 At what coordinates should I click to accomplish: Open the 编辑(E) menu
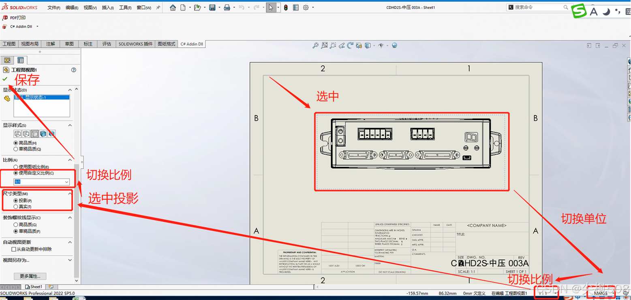click(72, 8)
